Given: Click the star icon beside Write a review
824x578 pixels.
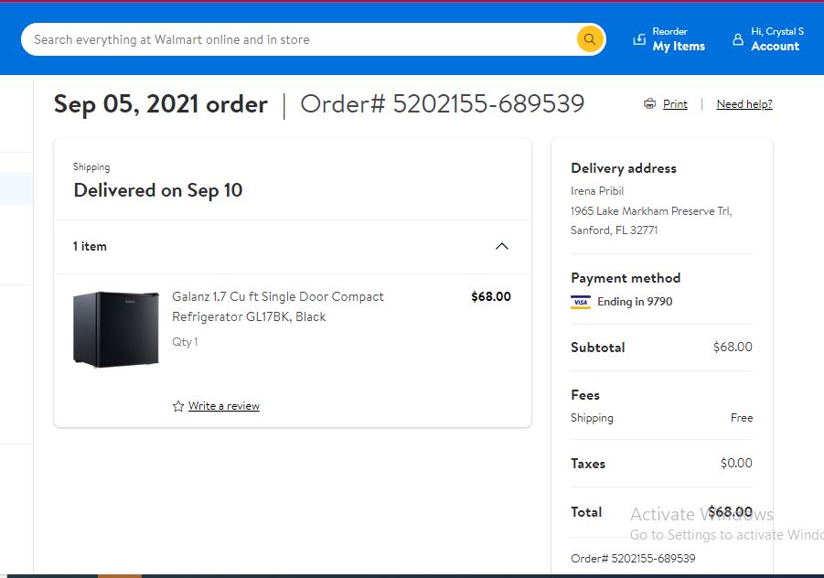Looking at the screenshot, I should tap(178, 406).
